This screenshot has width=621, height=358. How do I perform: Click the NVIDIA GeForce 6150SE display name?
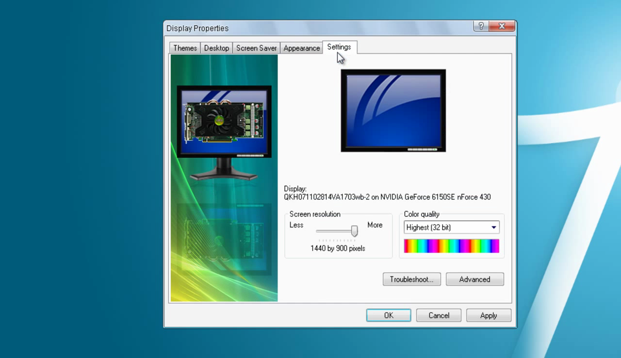[x=387, y=197]
